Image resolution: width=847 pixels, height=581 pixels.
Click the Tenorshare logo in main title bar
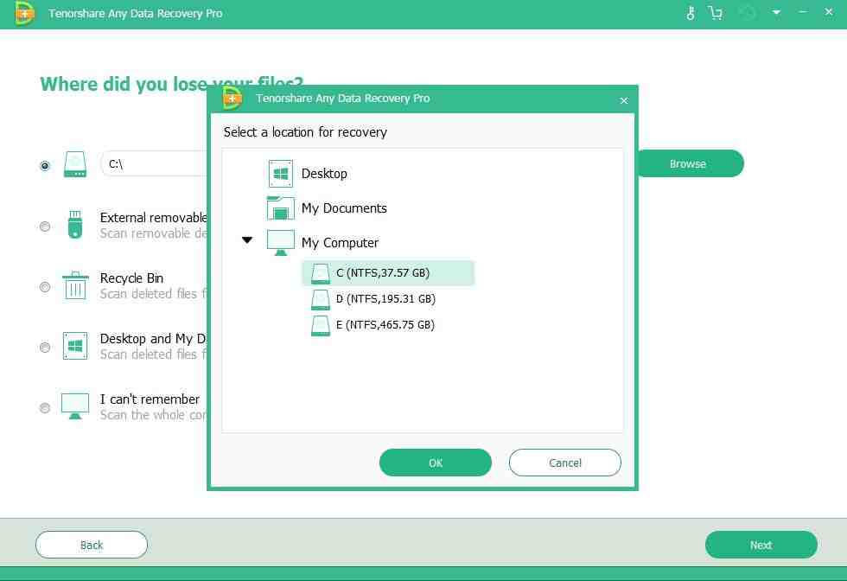point(24,14)
